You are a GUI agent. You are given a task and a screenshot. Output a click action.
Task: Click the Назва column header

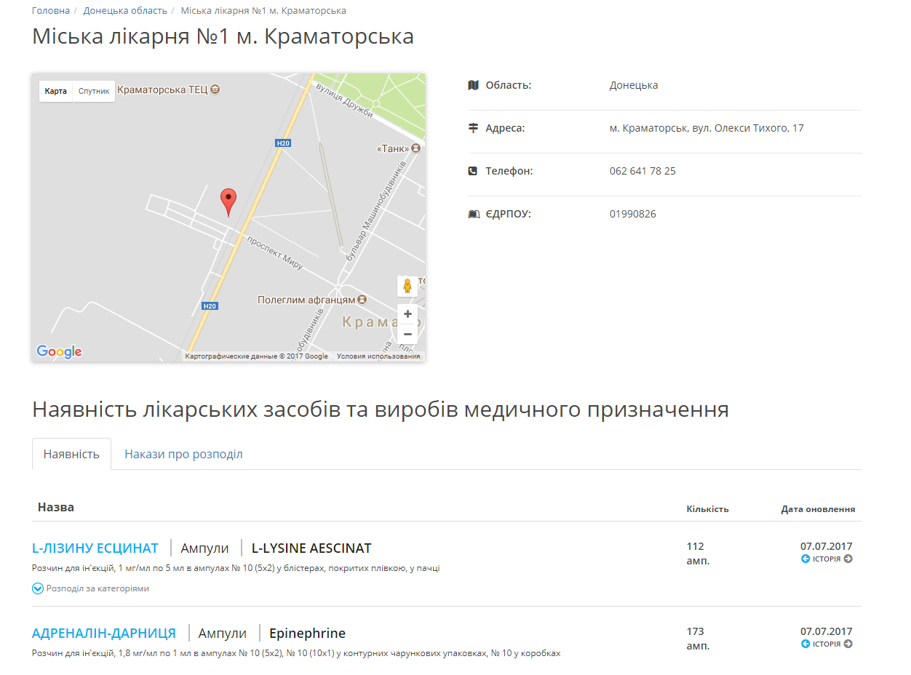click(x=56, y=507)
